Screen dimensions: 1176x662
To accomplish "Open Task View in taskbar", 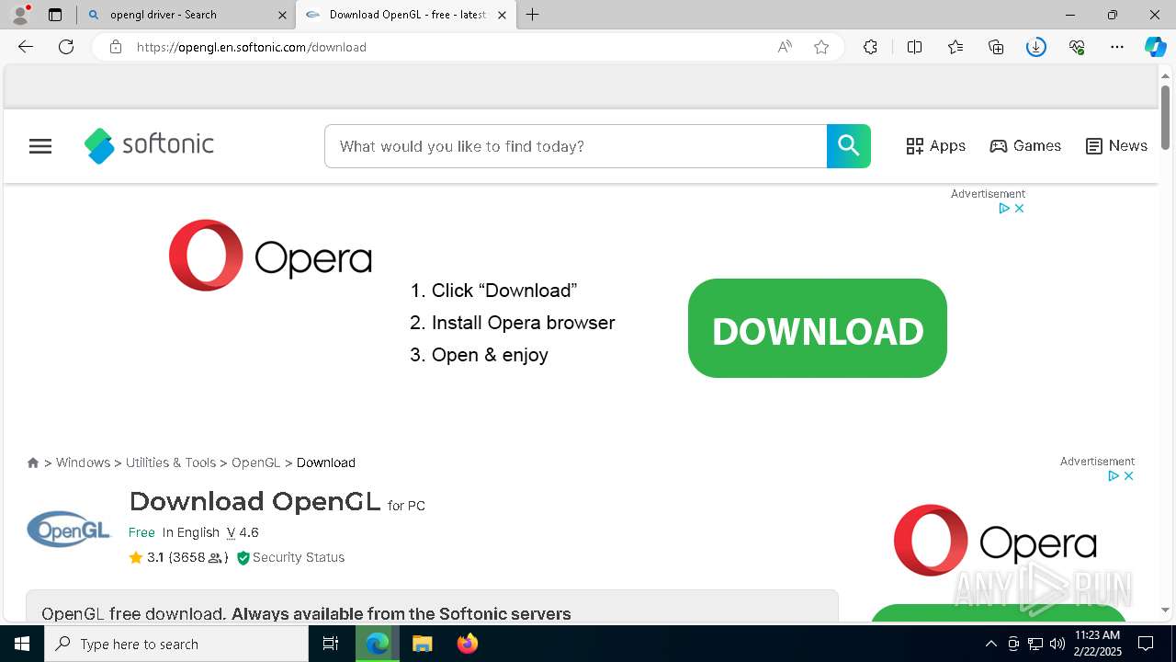I will point(331,644).
